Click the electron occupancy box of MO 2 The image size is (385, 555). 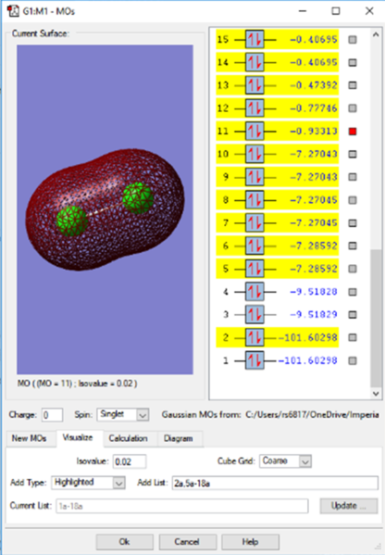tap(255, 337)
